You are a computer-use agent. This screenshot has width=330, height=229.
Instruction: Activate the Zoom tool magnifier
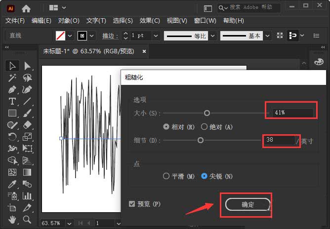tap(27, 219)
